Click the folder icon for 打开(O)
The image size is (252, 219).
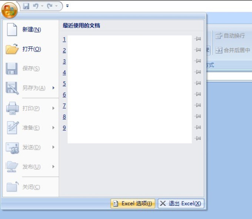pyautogui.click(x=12, y=49)
